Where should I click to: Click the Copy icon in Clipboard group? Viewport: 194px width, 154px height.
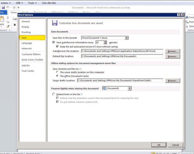(x=8, y=22)
